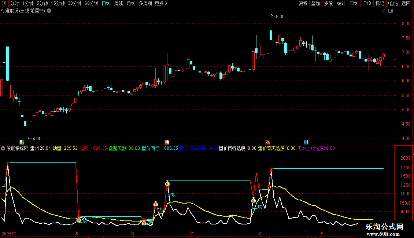Click the 统计 statistics button
Viewport: 414px width, 238px height.
click(341, 3)
